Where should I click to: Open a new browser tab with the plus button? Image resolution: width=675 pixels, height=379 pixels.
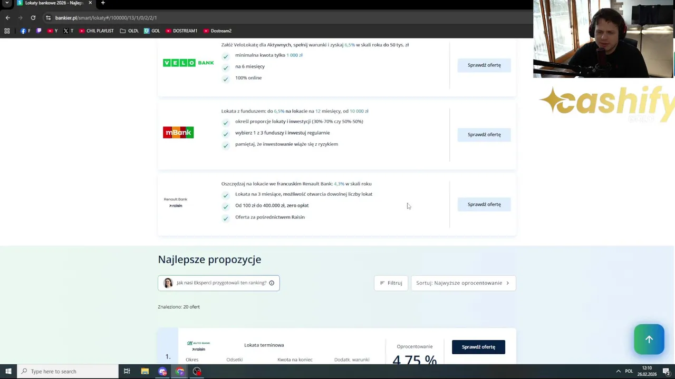(103, 3)
